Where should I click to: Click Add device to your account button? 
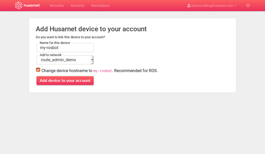[x=65, y=81]
